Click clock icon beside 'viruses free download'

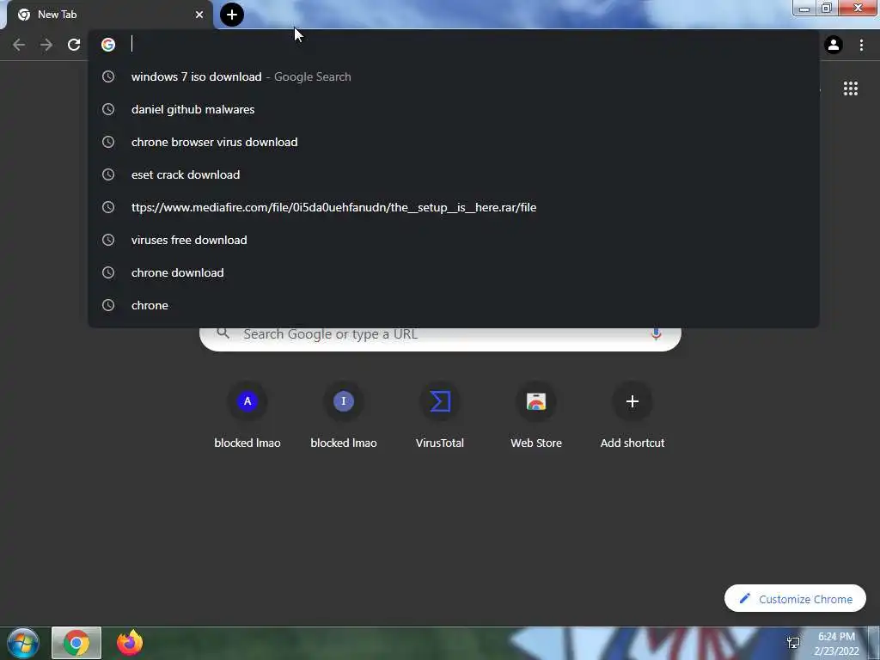[108, 240]
